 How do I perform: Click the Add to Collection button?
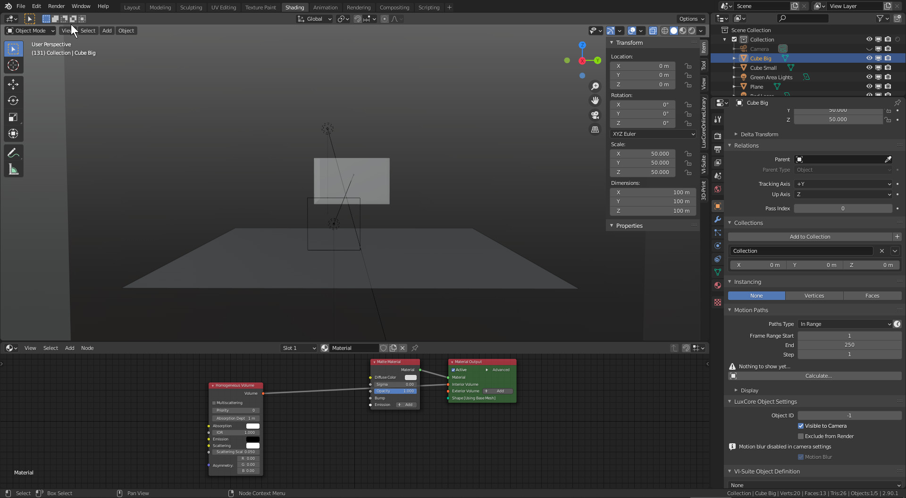pos(810,237)
